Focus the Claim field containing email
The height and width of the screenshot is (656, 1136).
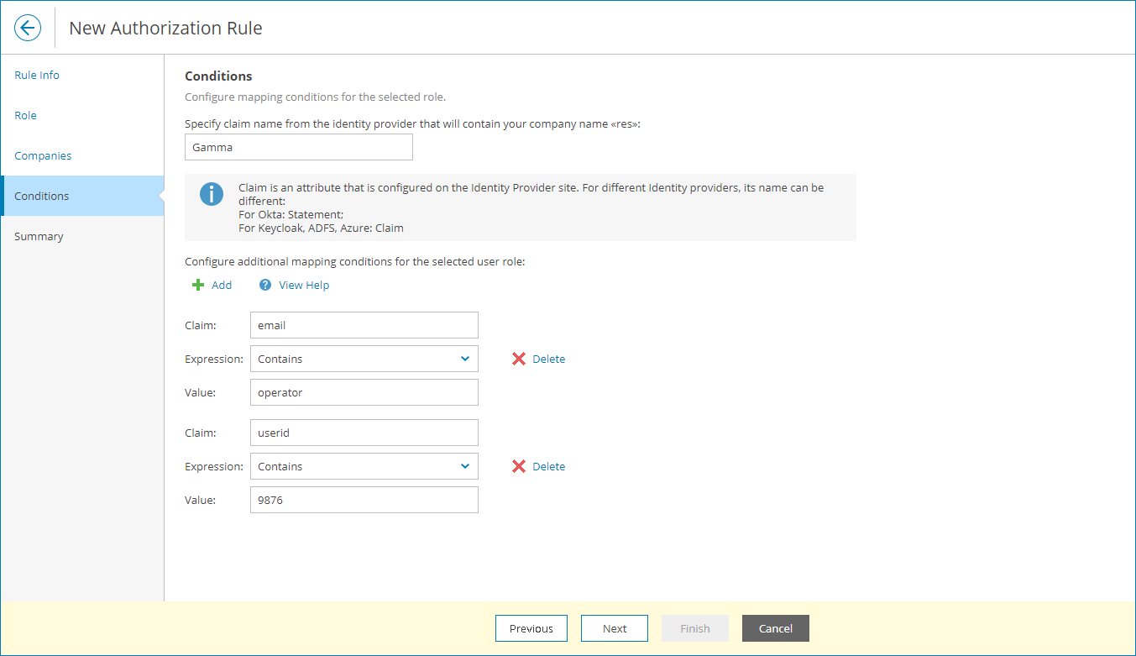click(x=364, y=325)
